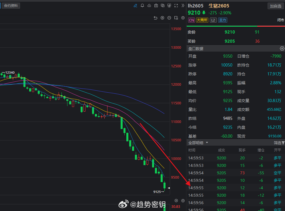Close the volume sub-indicator panel
285x211 pixels.
coord(176,201)
